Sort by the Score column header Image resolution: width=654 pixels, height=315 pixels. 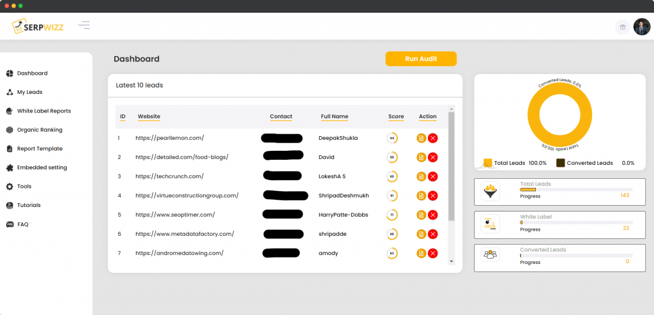click(x=396, y=116)
